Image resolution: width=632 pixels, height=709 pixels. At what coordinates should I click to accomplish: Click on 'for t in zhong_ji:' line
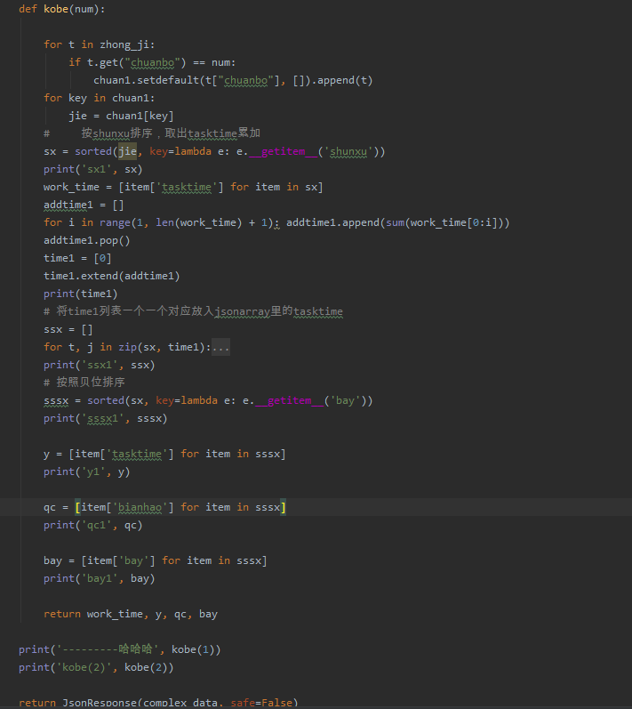tap(99, 44)
